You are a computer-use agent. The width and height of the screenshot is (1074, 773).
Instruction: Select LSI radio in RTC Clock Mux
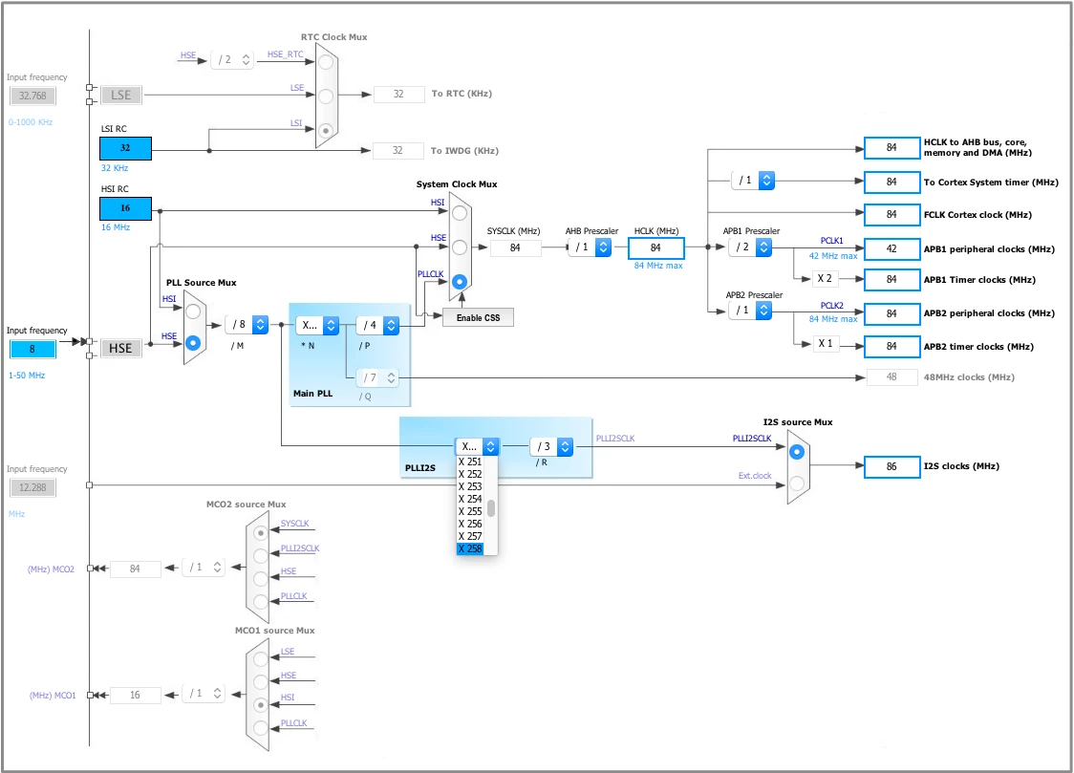[326, 130]
